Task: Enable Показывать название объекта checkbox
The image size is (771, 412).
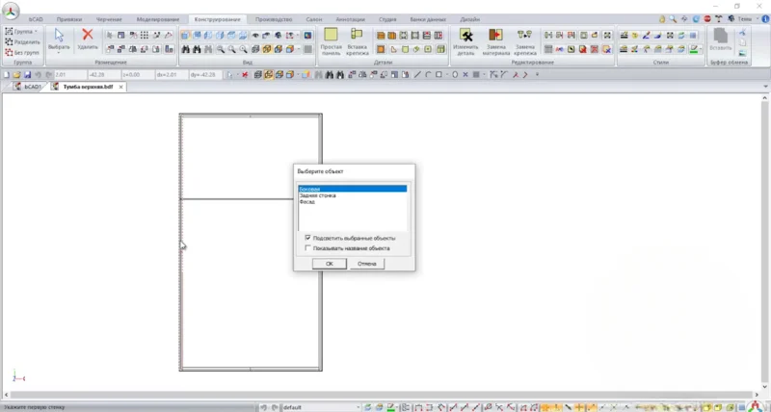Action: coord(307,247)
